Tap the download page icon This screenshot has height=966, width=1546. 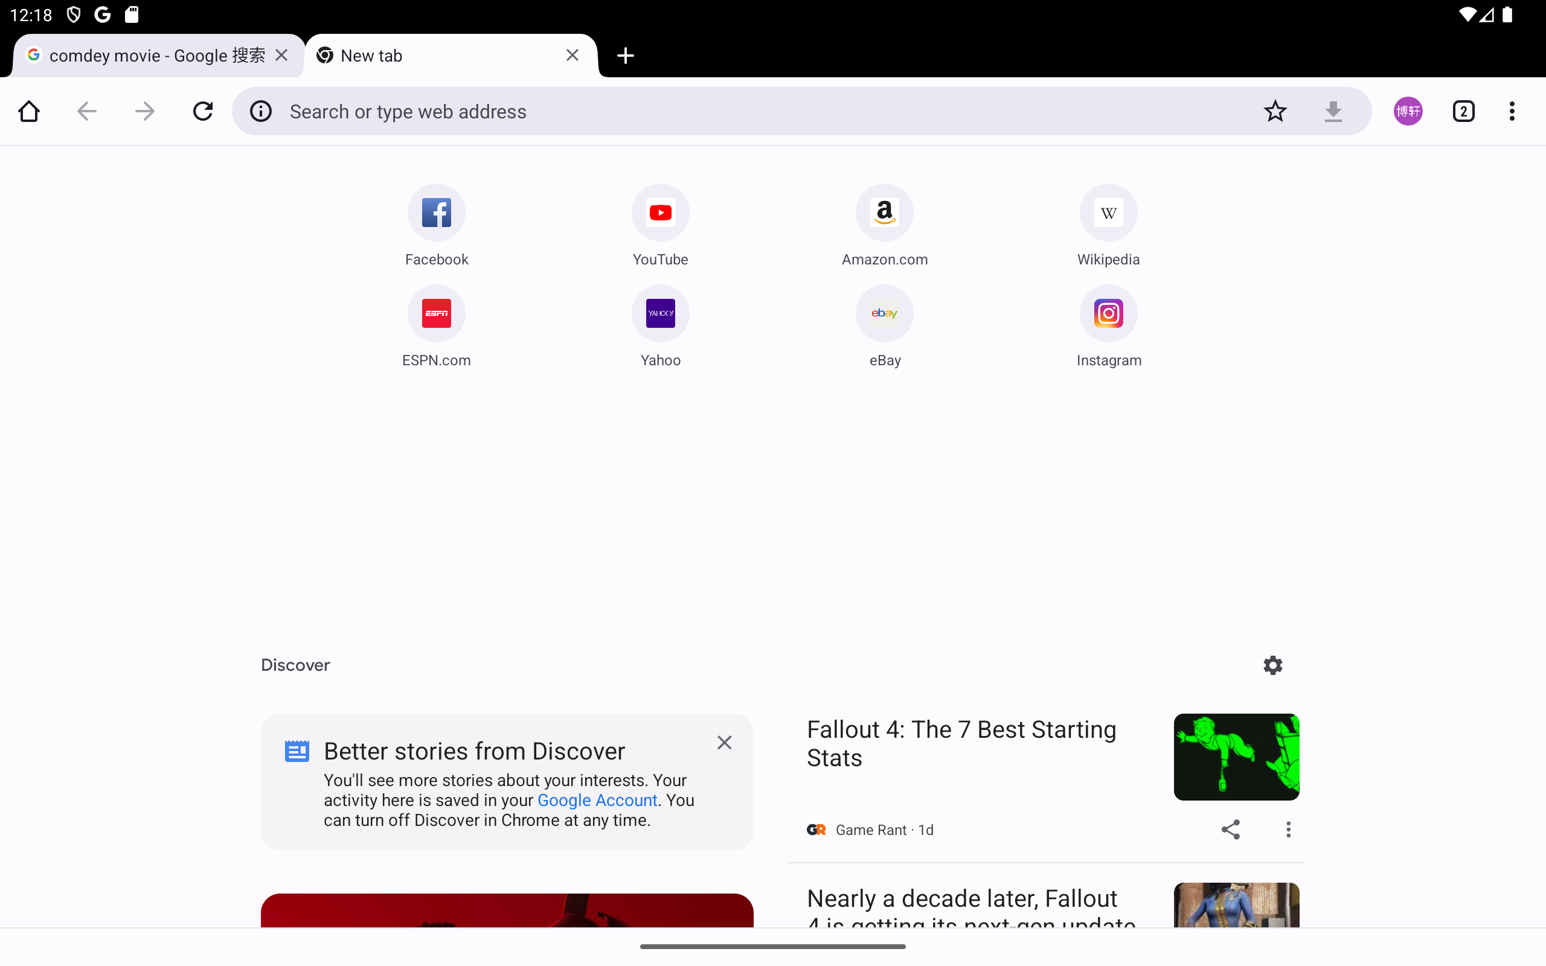pyautogui.click(x=1333, y=111)
